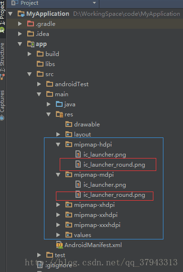Image resolution: width=183 pixels, height=272 pixels.
Task: Select the values folder icon
Action: [69, 235]
